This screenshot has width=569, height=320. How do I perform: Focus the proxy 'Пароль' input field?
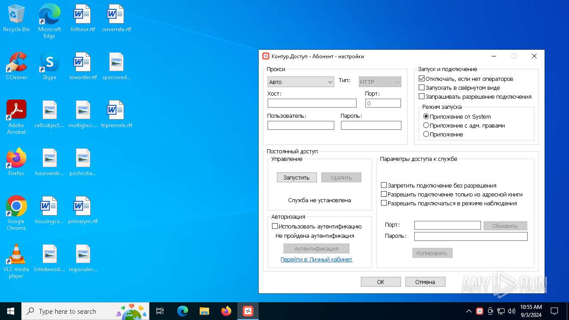(x=371, y=125)
